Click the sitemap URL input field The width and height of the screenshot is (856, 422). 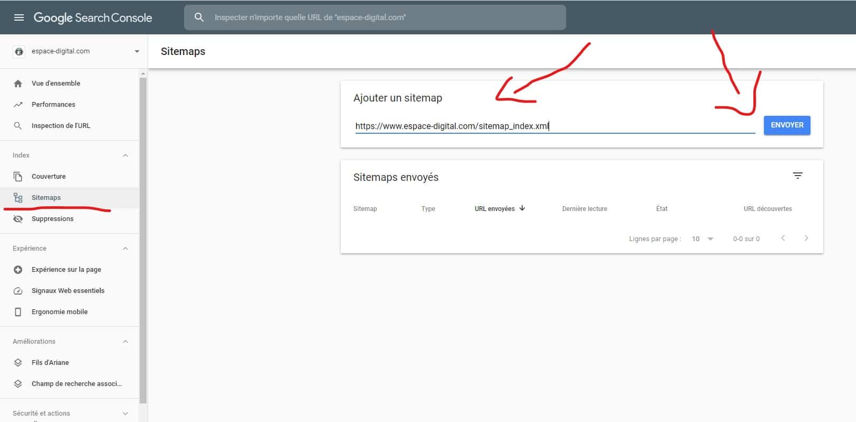[x=555, y=126]
